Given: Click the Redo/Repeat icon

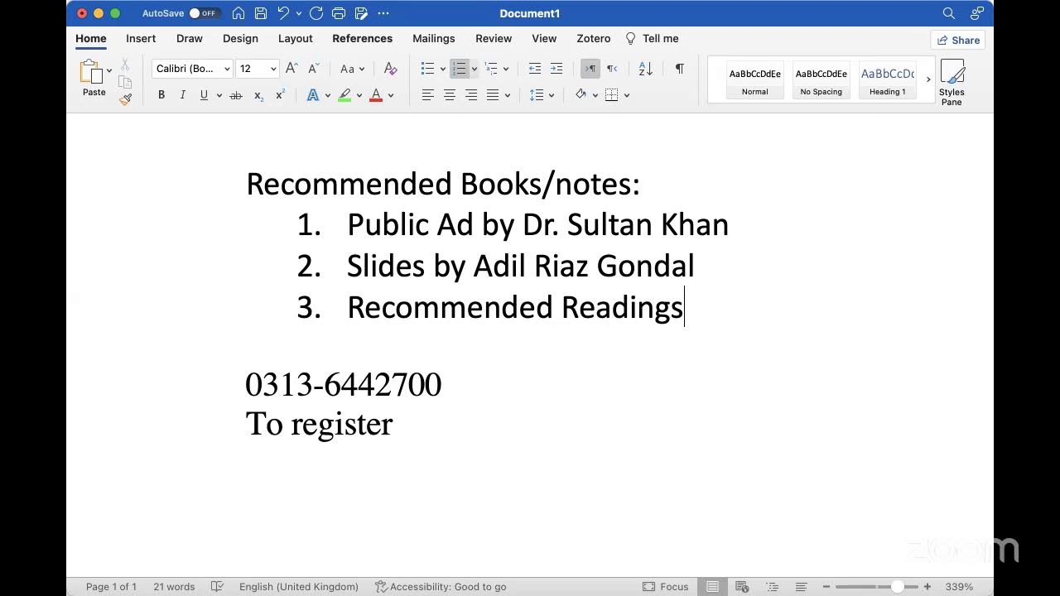Looking at the screenshot, I should 316,13.
